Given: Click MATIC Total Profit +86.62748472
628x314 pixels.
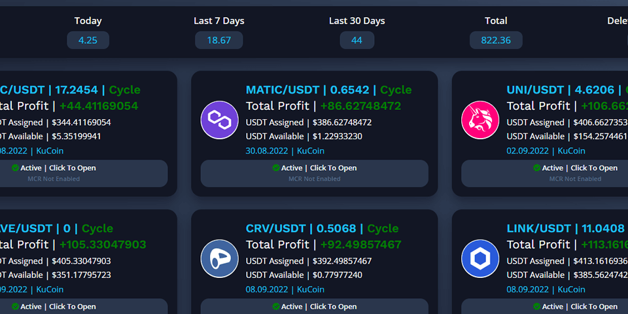Looking at the screenshot, I should [x=323, y=106].
